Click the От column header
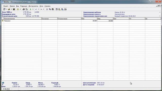The width and height of the screenshot is (162, 91). [137, 19]
